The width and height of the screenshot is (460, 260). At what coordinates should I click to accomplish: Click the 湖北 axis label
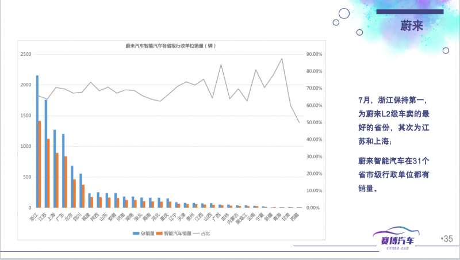[x=139, y=216]
